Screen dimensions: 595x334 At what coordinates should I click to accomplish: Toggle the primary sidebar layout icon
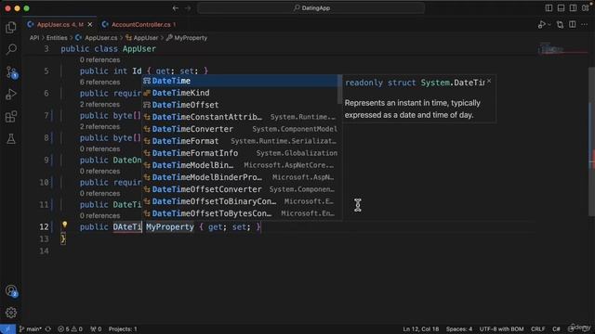(549, 8)
